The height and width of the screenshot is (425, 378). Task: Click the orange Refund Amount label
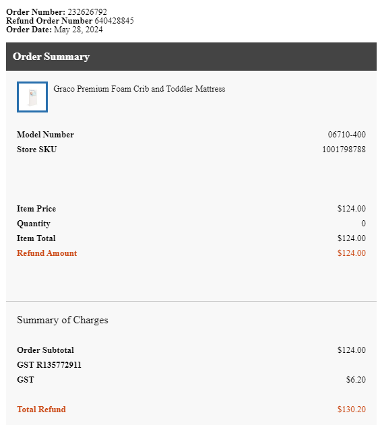point(47,253)
